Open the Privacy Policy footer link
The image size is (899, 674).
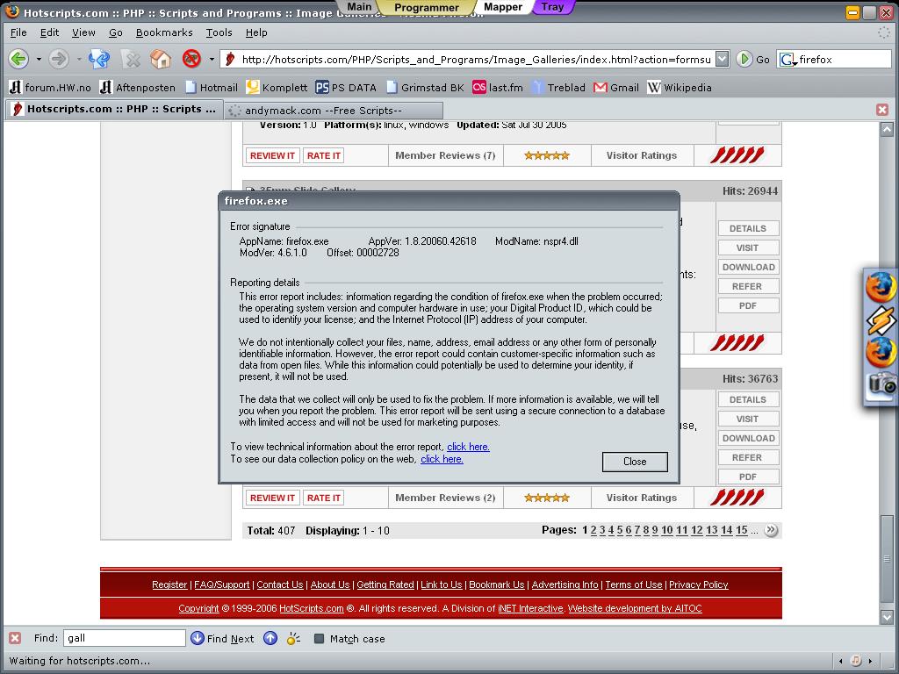point(698,584)
